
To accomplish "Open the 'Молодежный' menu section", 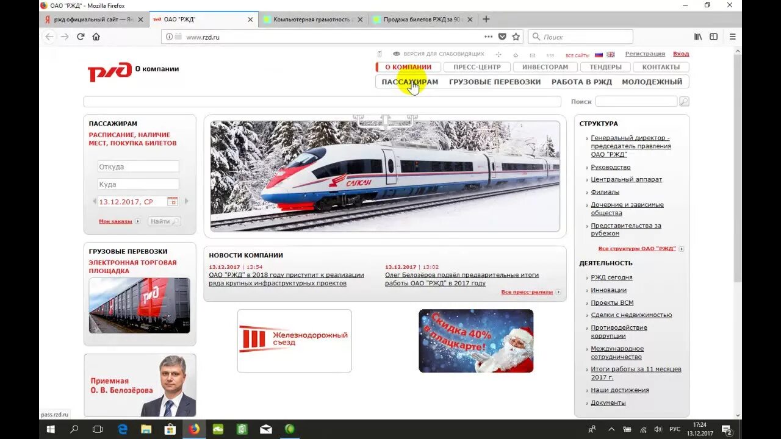I will point(652,82).
